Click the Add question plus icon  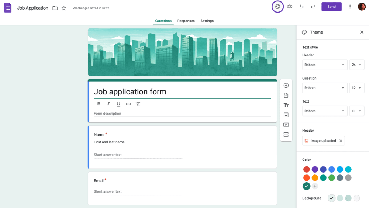(286, 86)
